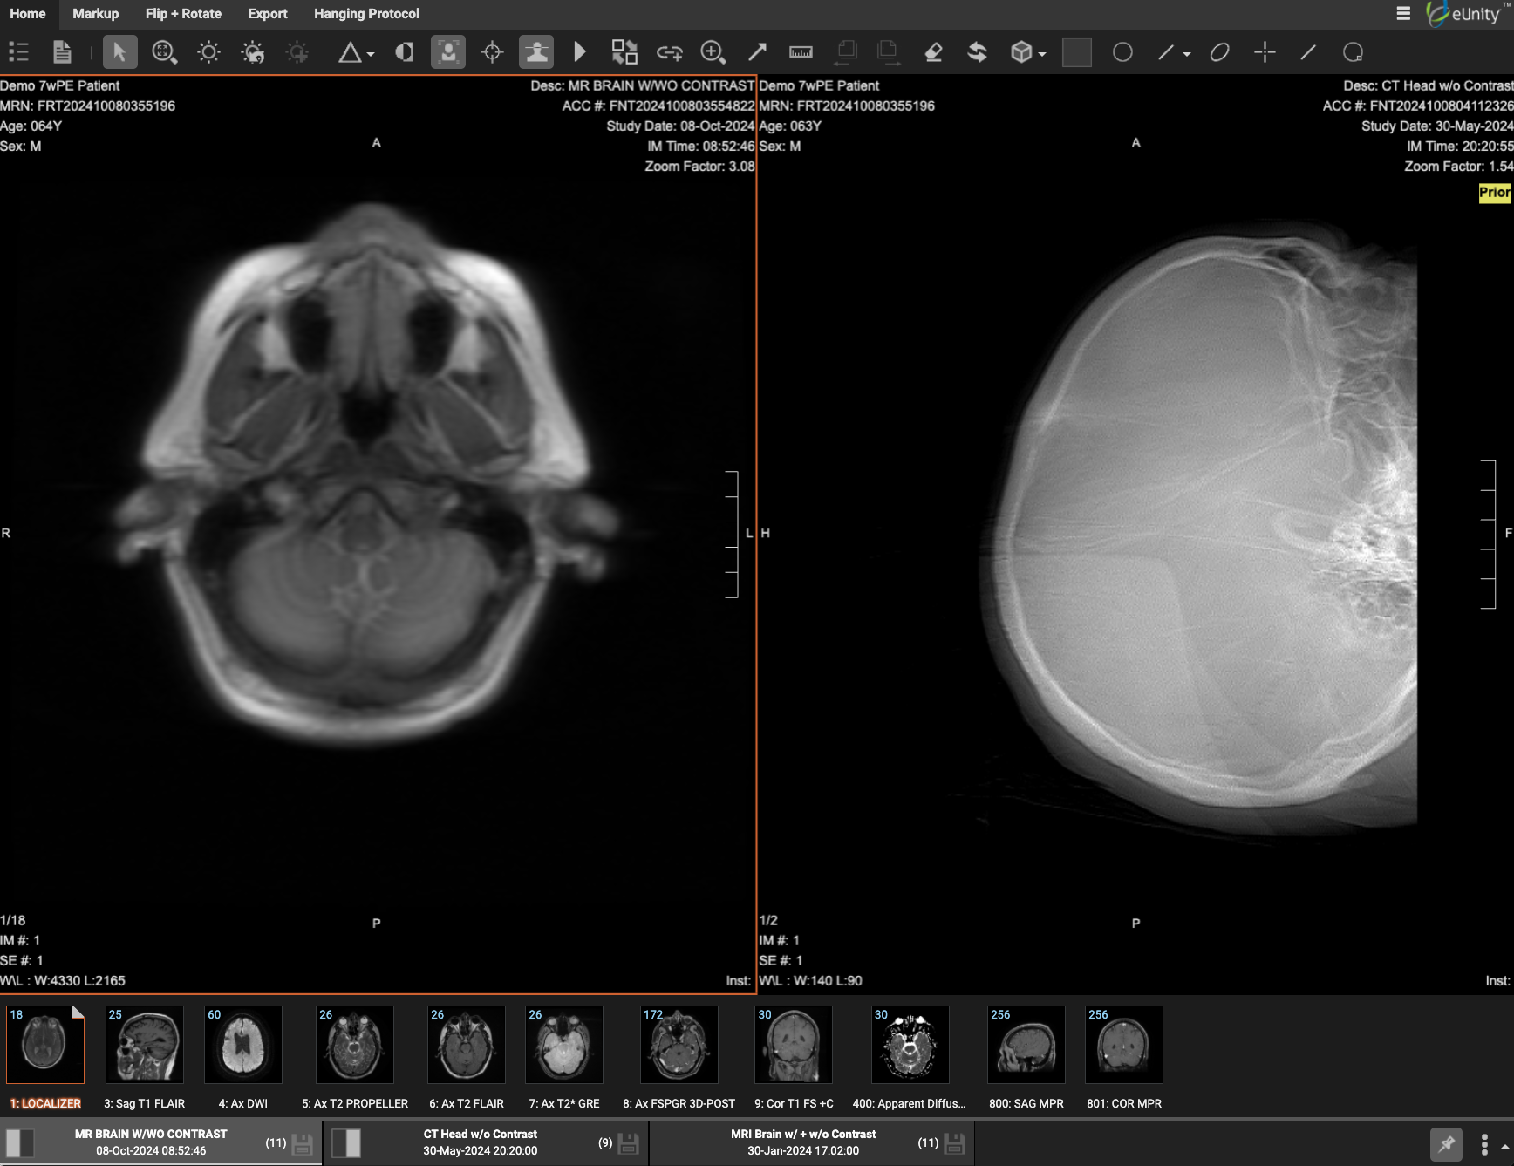The image size is (1514, 1166).
Task: Open the Hanging Protocol tab
Action: 366,14
